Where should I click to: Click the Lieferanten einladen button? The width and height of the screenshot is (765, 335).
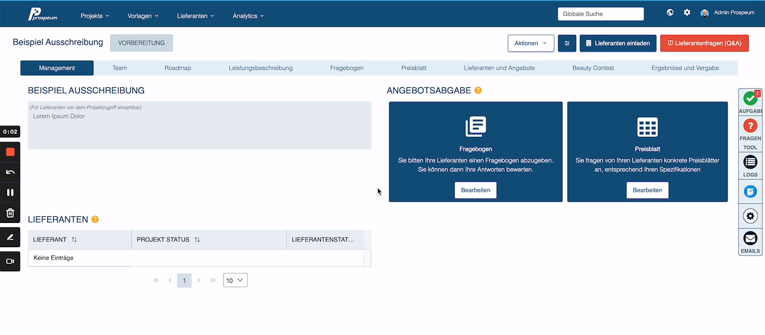tap(618, 43)
